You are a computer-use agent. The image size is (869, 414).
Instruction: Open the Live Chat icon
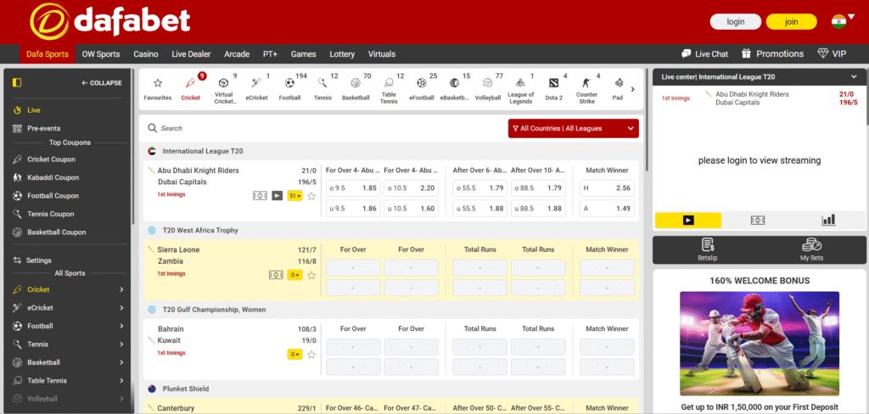click(704, 53)
